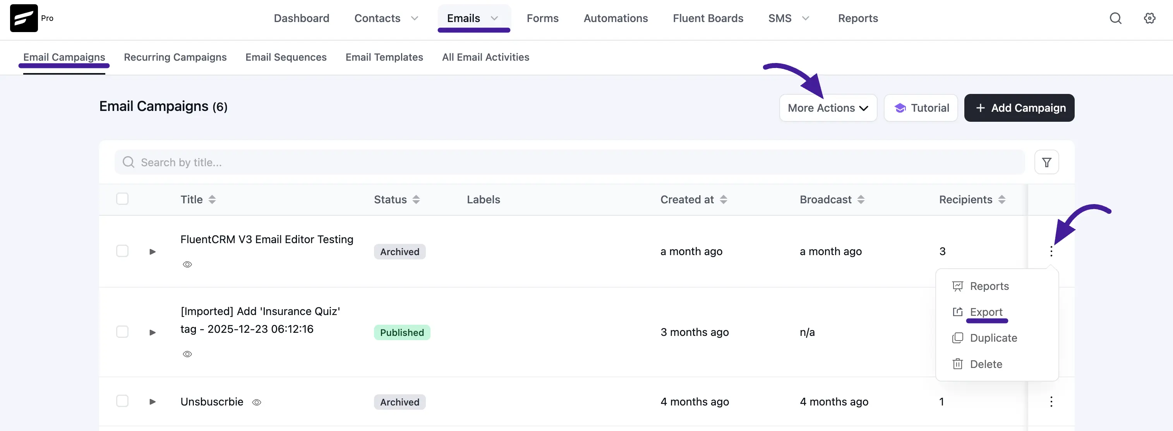The height and width of the screenshot is (431, 1173).
Task: Open the Unsbuscrbie campaign title
Action: point(212,402)
